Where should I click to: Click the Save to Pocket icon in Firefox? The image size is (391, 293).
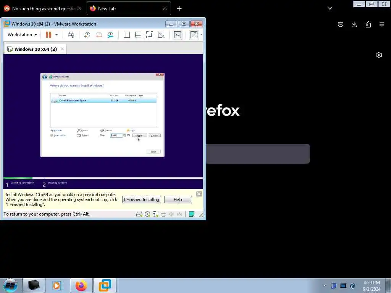tap(340, 24)
